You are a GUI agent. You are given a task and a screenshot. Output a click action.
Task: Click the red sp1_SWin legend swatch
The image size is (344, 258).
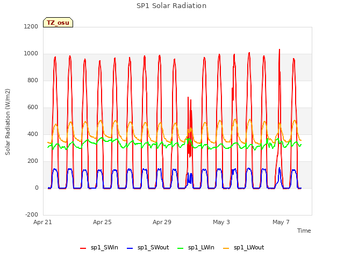tap(83, 248)
